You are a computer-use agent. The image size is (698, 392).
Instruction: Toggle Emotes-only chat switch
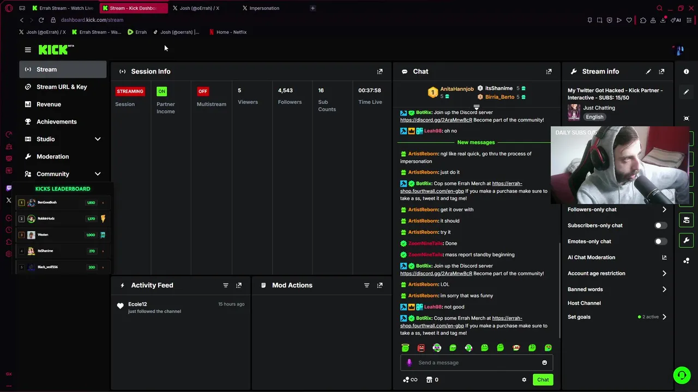(660, 242)
